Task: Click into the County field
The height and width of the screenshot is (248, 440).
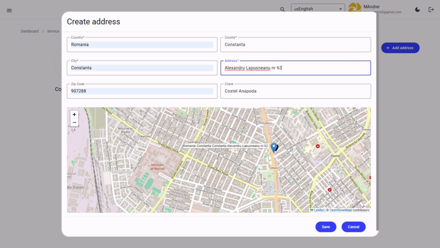Action: pyautogui.click(x=295, y=45)
